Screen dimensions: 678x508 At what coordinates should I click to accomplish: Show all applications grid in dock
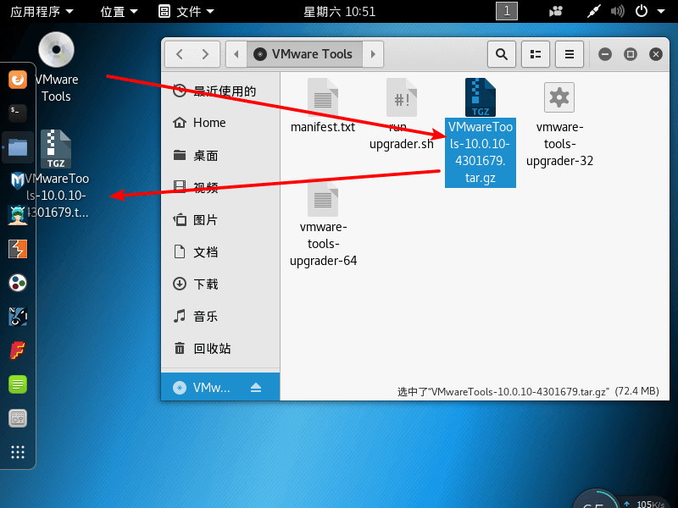18,452
